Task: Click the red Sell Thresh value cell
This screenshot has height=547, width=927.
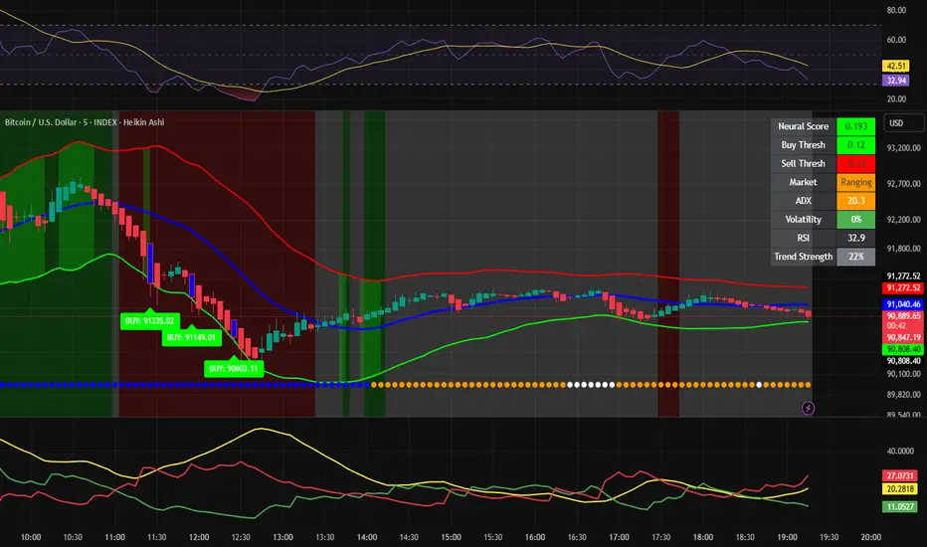Action: tap(855, 163)
